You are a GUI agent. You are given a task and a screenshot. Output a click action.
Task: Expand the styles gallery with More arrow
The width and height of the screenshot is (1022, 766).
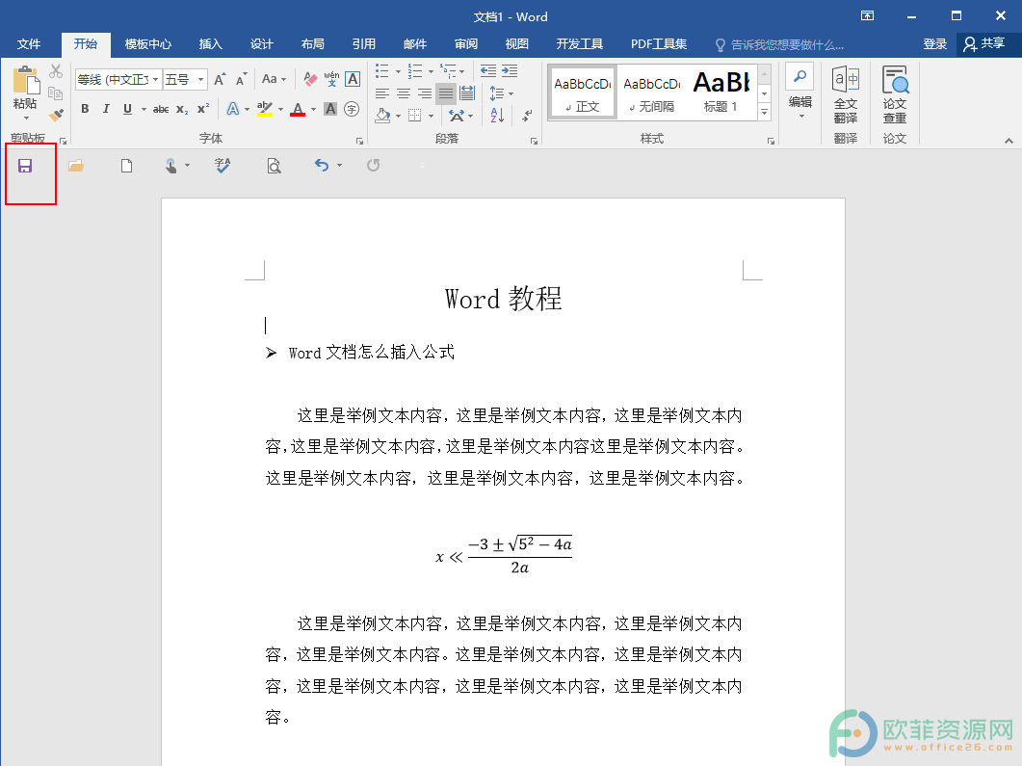click(x=765, y=113)
